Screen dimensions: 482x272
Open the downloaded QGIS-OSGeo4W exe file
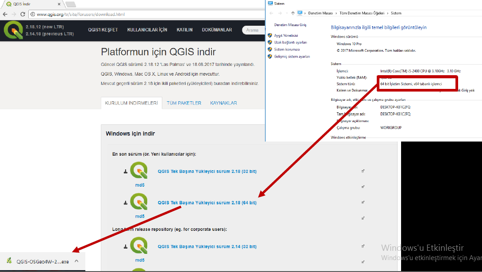(x=43, y=261)
